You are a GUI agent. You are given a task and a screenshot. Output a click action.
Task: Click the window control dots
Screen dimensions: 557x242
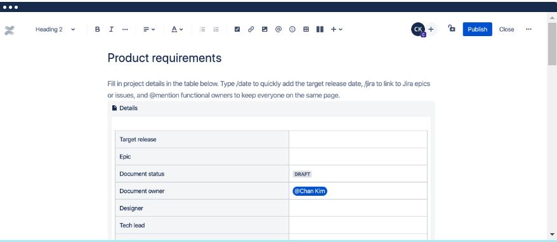click(10, 7)
